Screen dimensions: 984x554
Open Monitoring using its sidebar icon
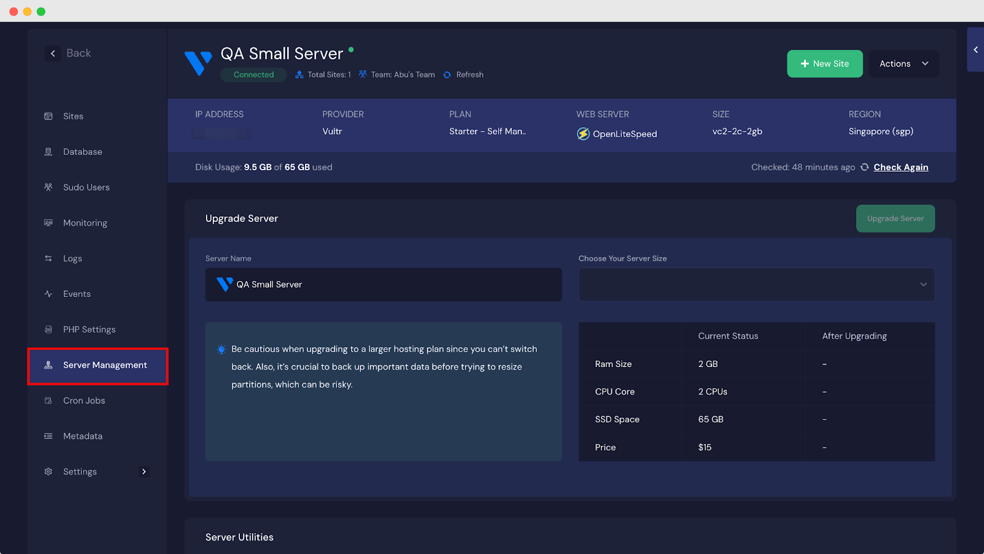[49, 223]
